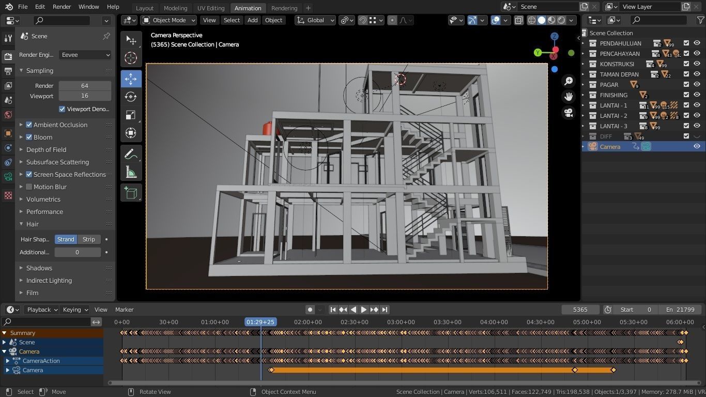Switch to rendered viewport shading
706x397 pixels.
(x=561, y=20)
